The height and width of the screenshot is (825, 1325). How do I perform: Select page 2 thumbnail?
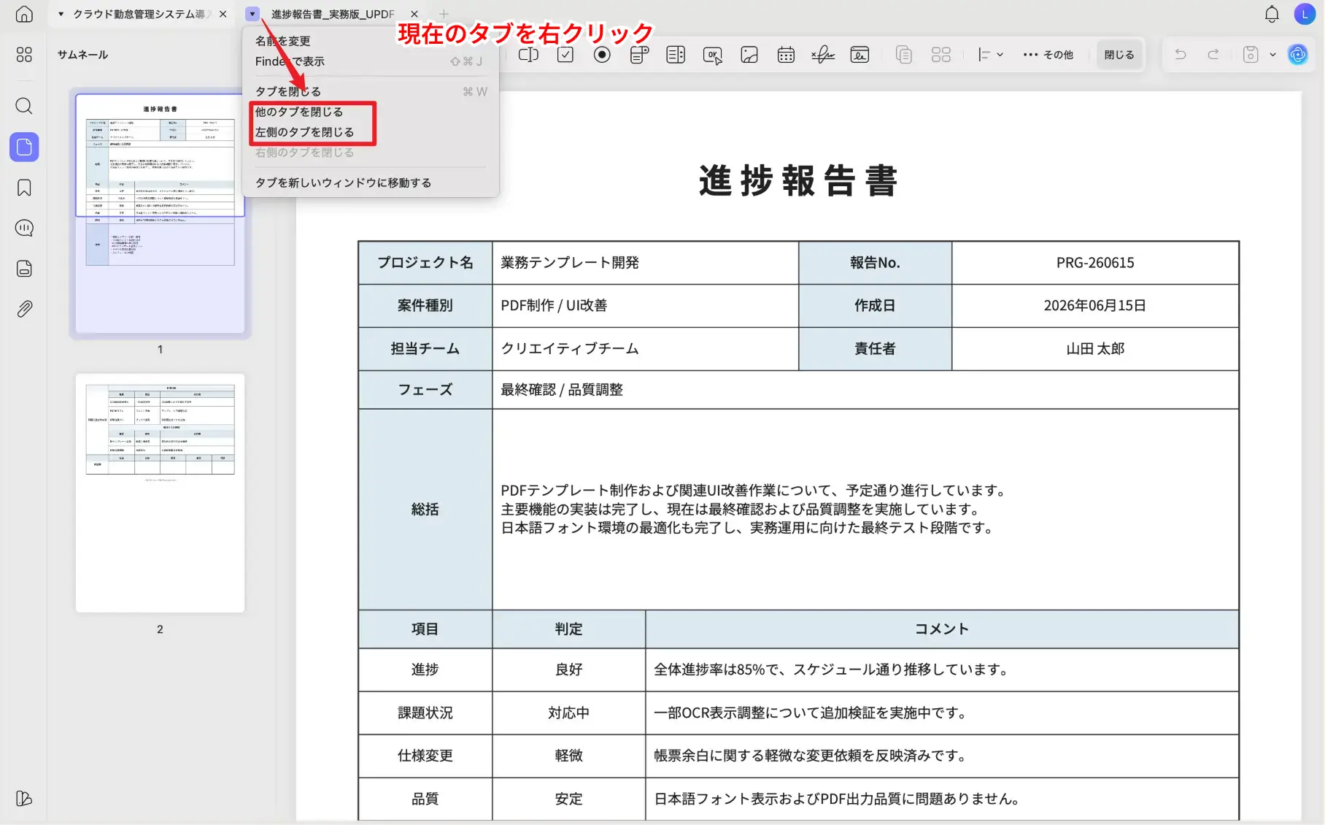[160, 493]
